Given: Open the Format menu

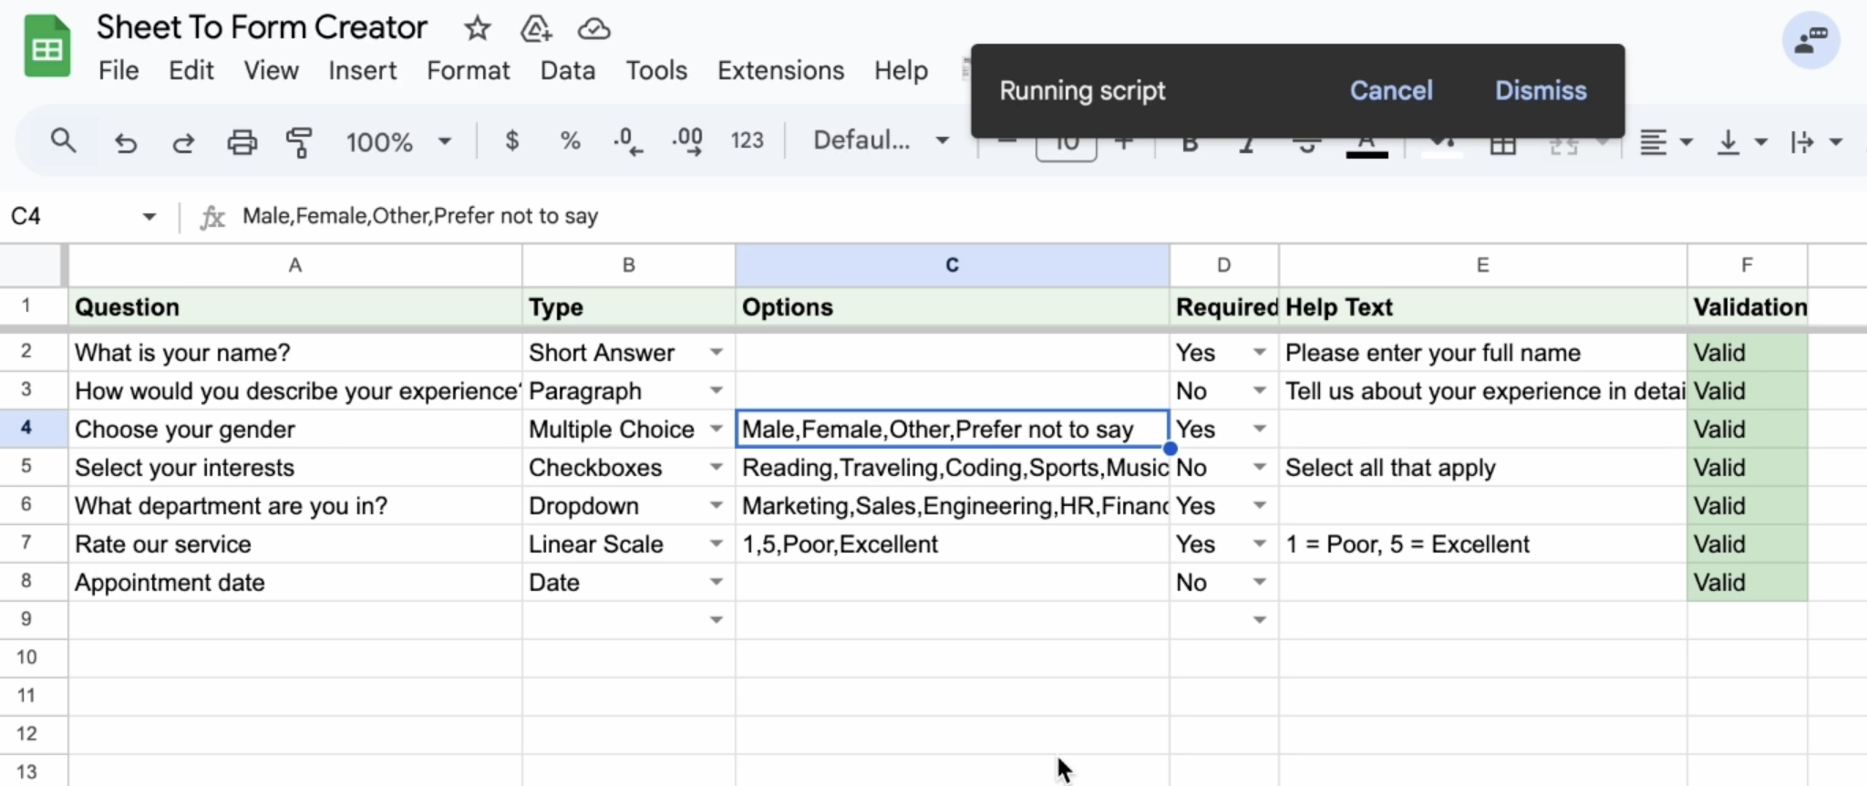Looking at the screenshot, I should [468, 71].
